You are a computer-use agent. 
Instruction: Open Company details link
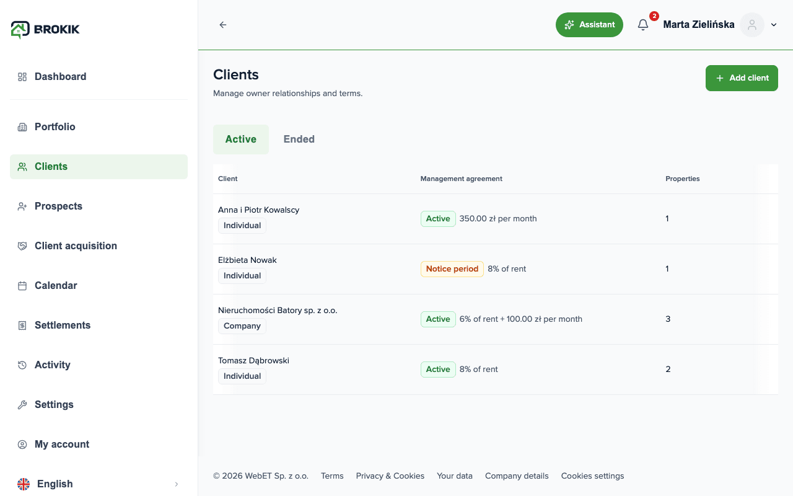click(x=517, y=476)
